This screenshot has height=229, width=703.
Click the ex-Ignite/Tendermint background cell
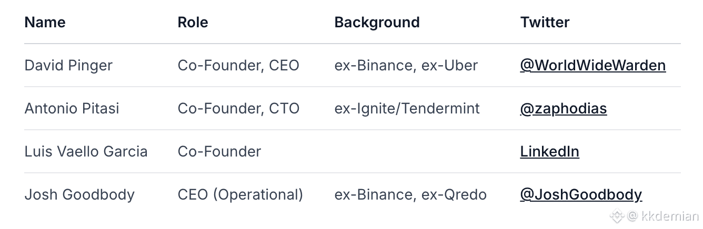407,109
